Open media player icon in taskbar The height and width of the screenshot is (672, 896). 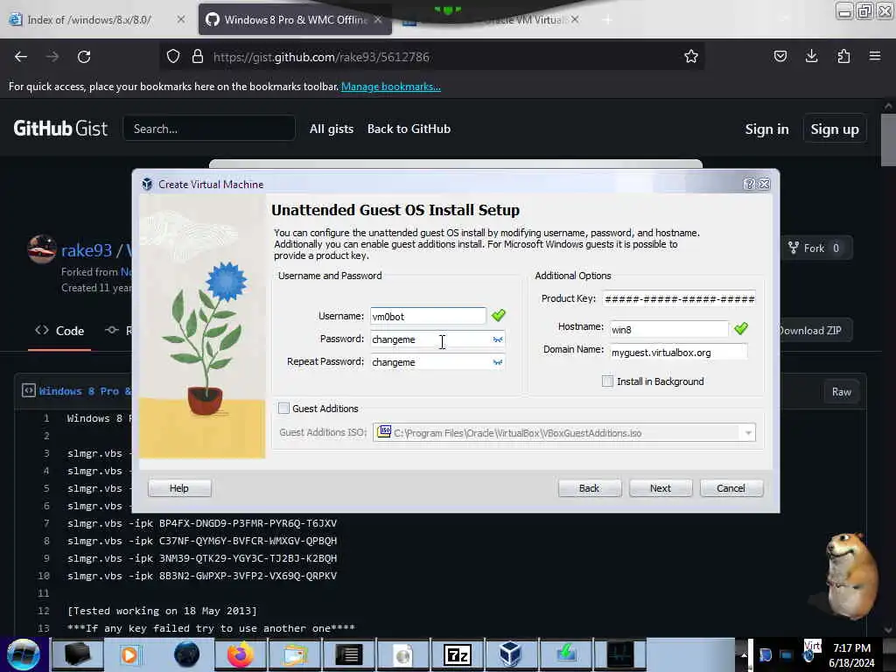129,654
